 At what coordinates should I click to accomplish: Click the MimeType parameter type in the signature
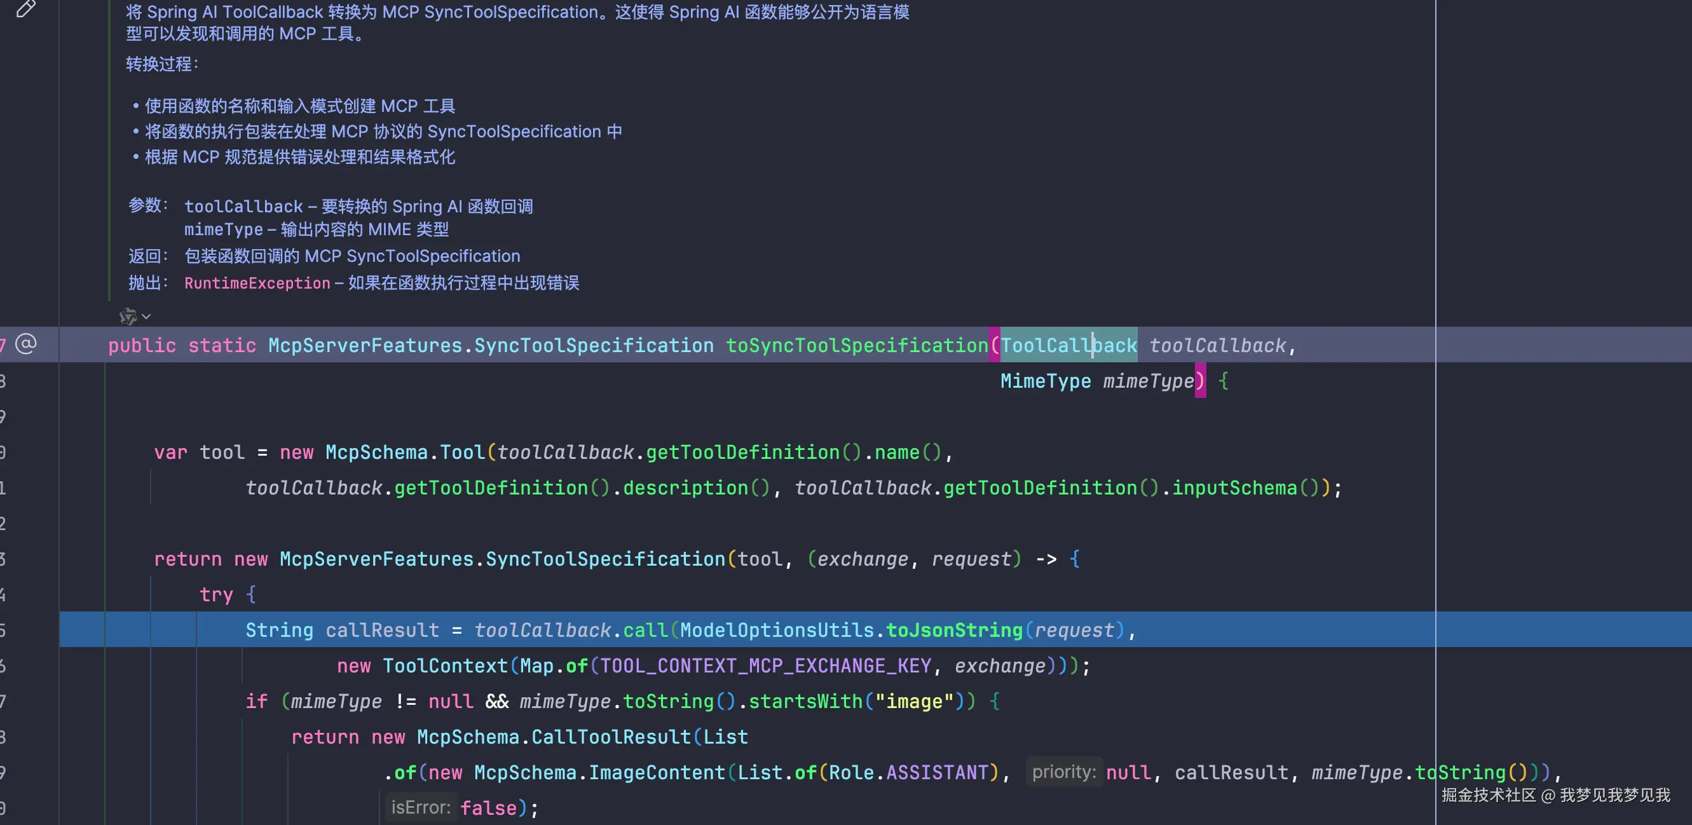1045,381
